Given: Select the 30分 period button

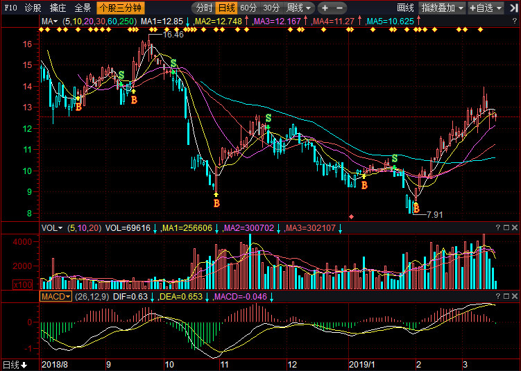Looking at the screenshot, I should click(271, 8).
